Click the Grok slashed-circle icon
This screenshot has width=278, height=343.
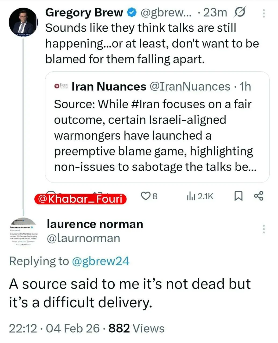[x=240, y=12]
